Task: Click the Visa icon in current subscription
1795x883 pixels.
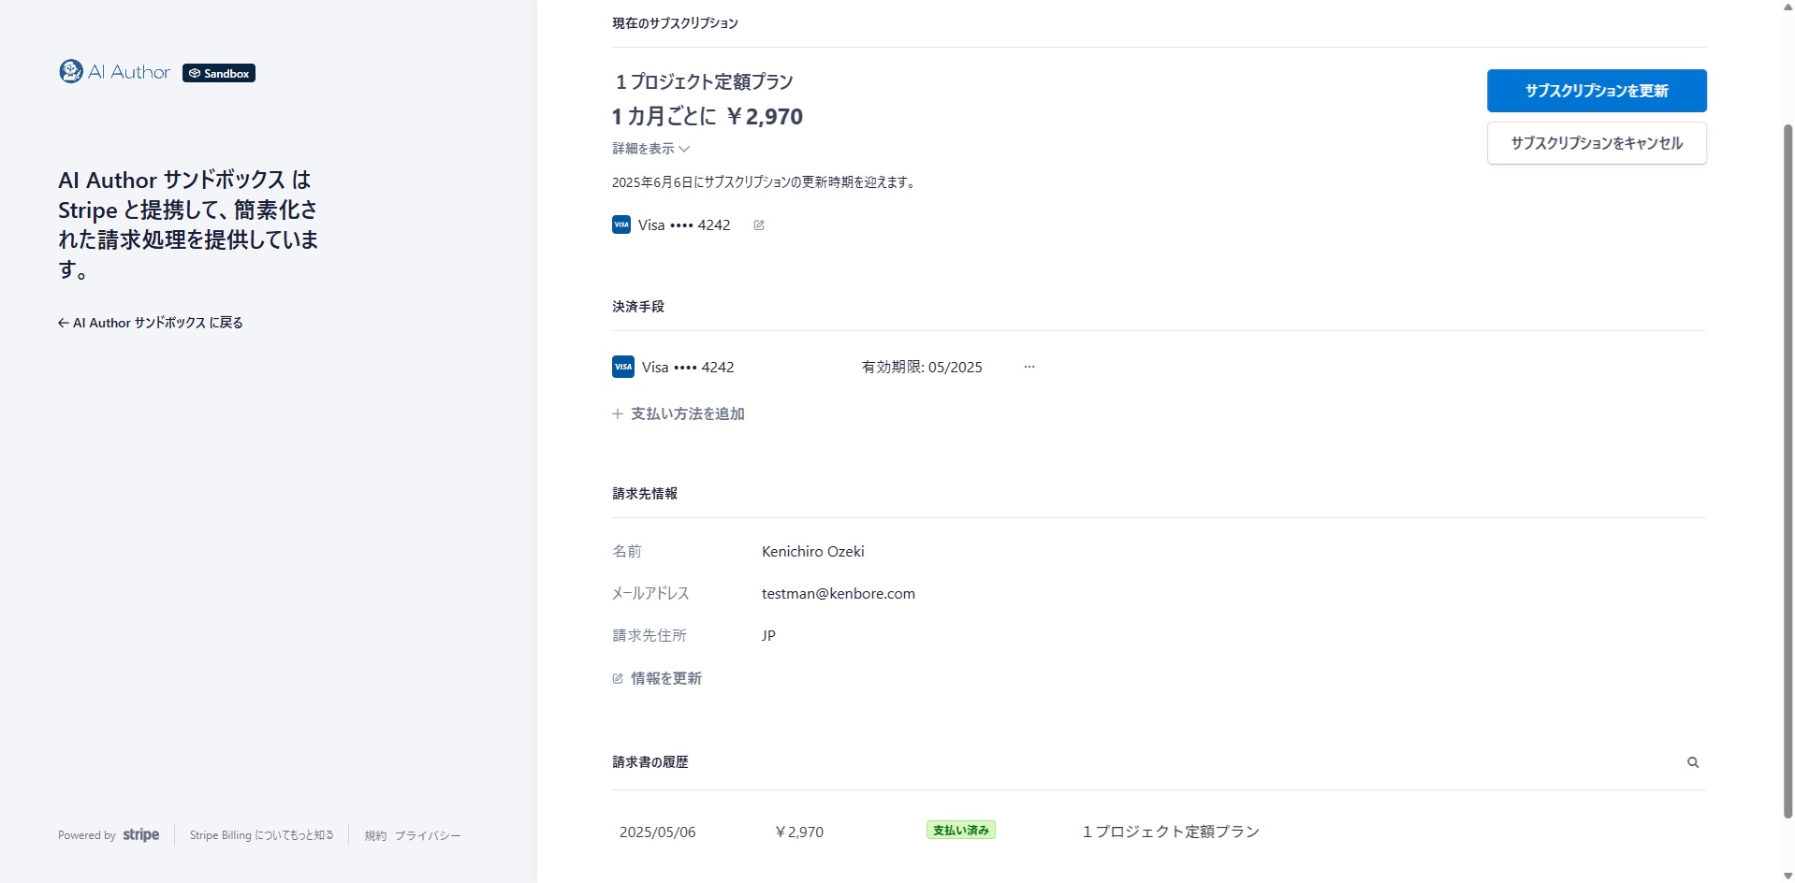Action: click(x=621, y=224)
